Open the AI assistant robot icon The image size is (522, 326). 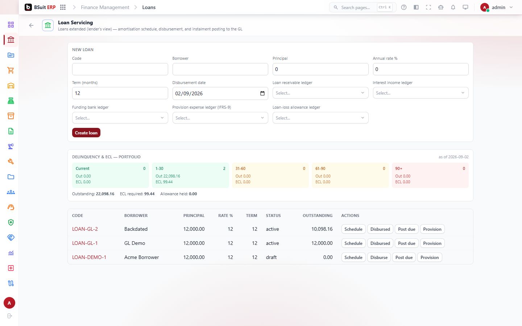(x=441, y=7)
